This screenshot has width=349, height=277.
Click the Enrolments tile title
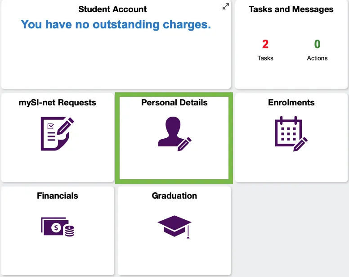point(291,102)
